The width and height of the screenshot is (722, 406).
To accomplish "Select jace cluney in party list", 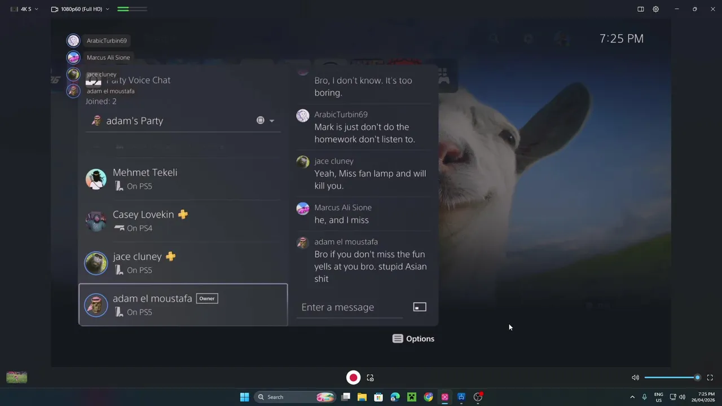I will (183, 263).
